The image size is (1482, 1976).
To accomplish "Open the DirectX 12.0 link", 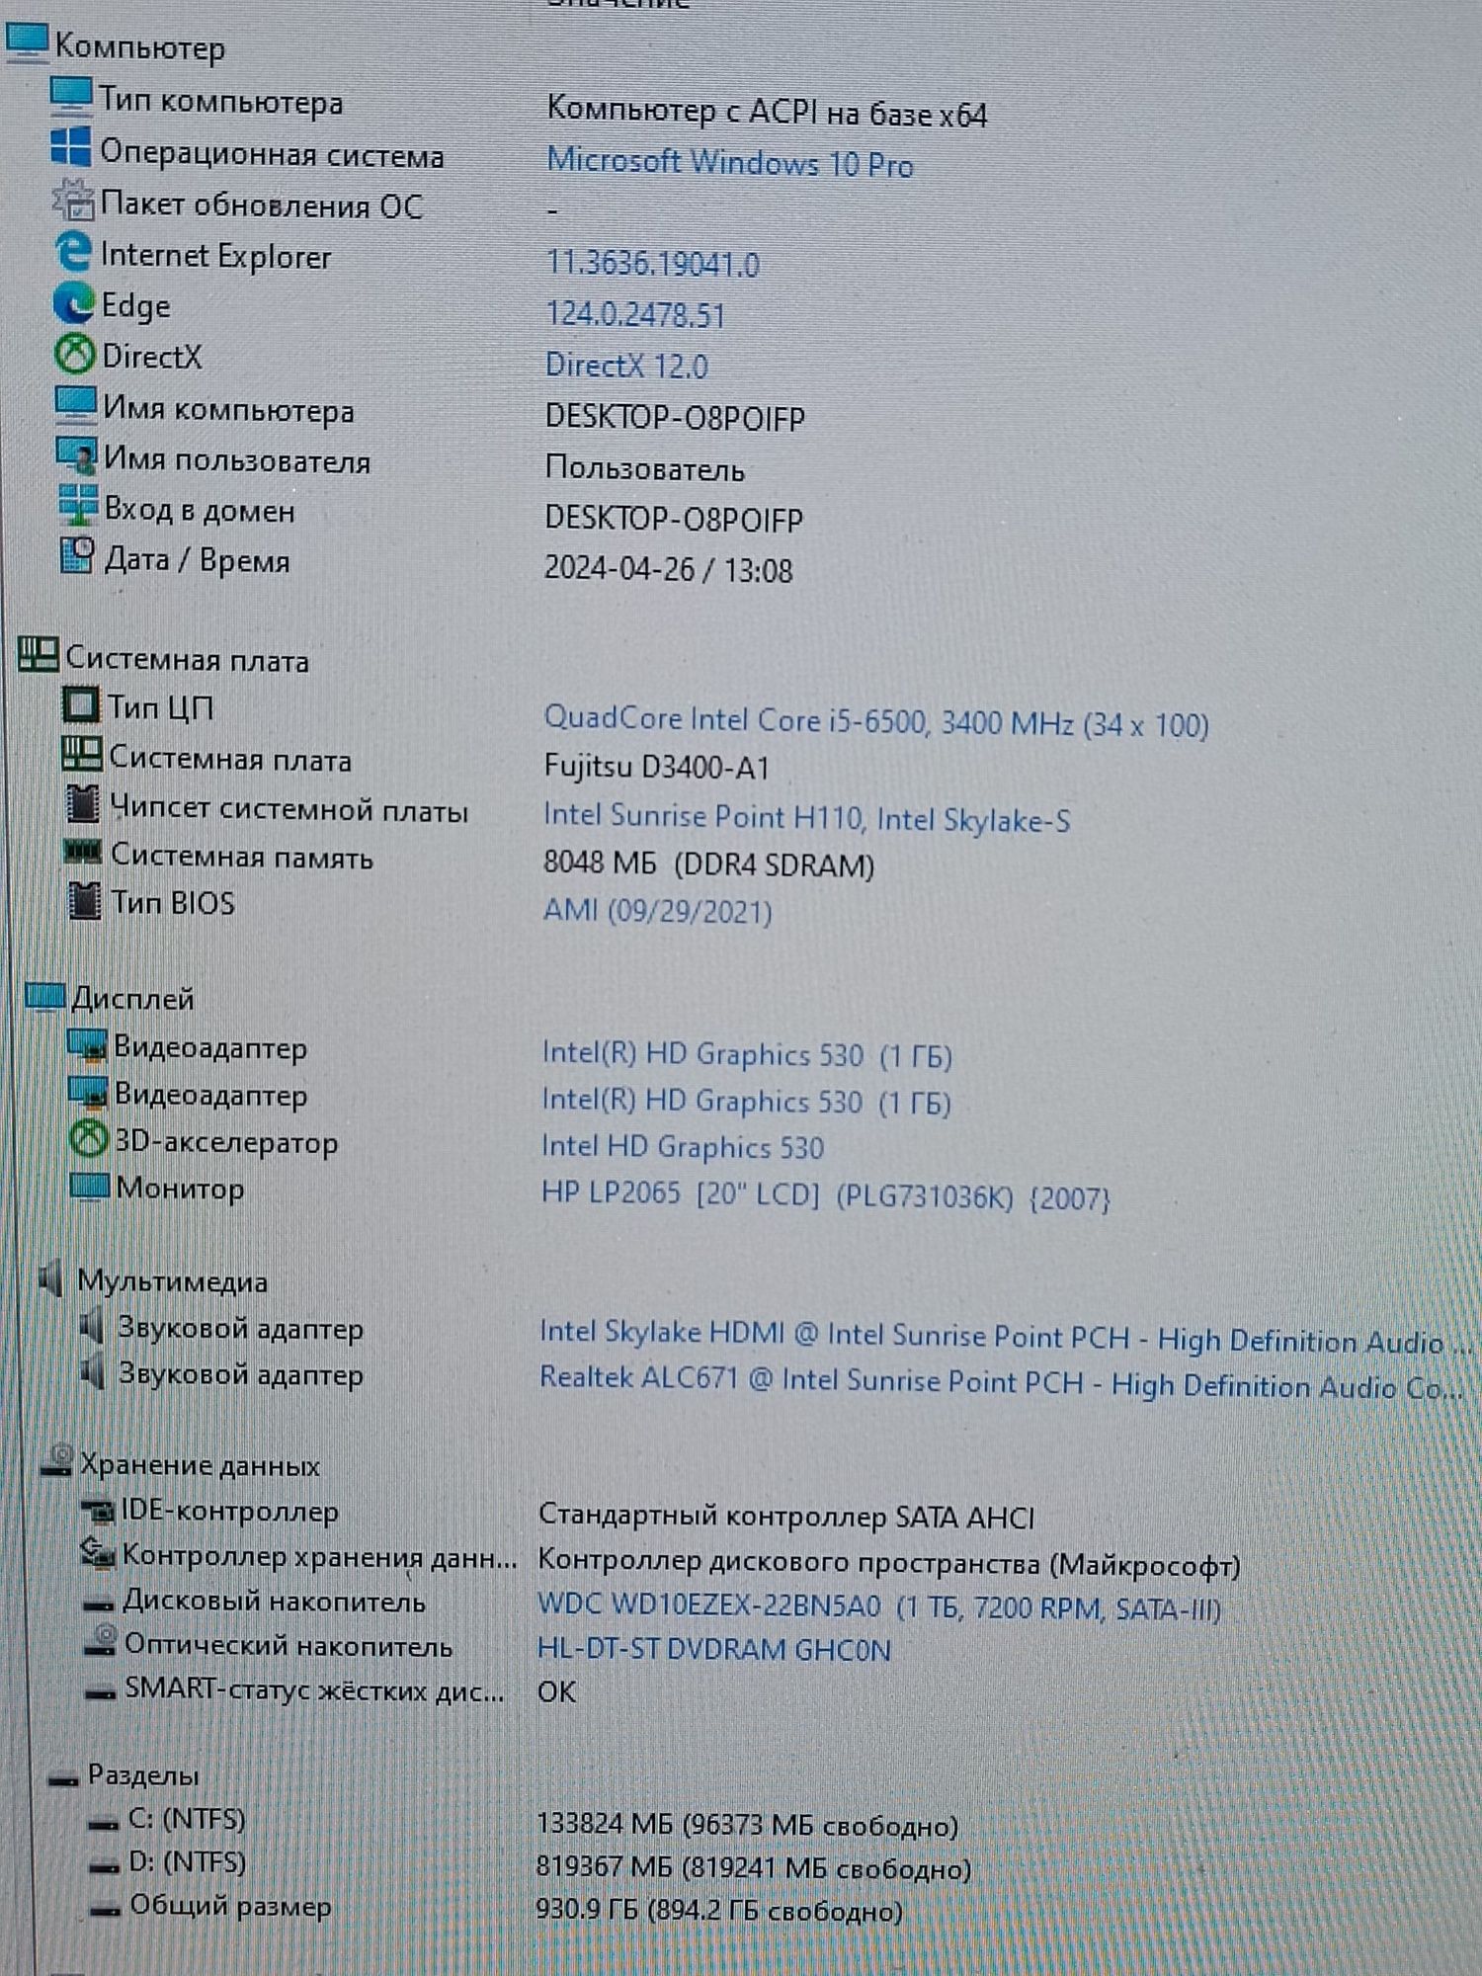I will 626,366.
